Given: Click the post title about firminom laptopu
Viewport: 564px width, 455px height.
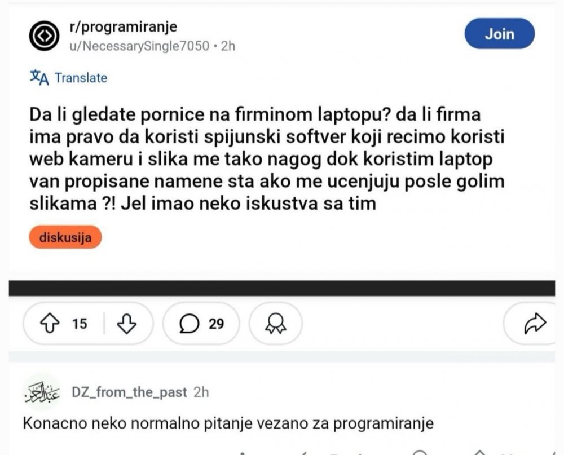Looking at the screenshot, I should (x=267, y=159).
